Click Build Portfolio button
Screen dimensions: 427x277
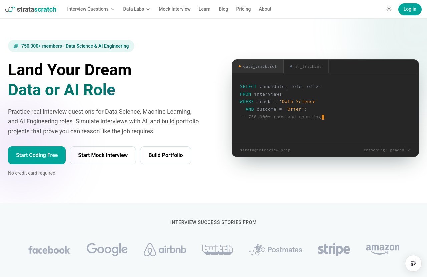click(x=166, y=155)
